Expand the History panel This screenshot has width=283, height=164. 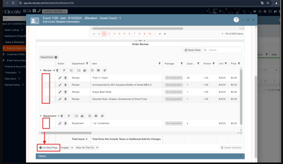(140, 156)
